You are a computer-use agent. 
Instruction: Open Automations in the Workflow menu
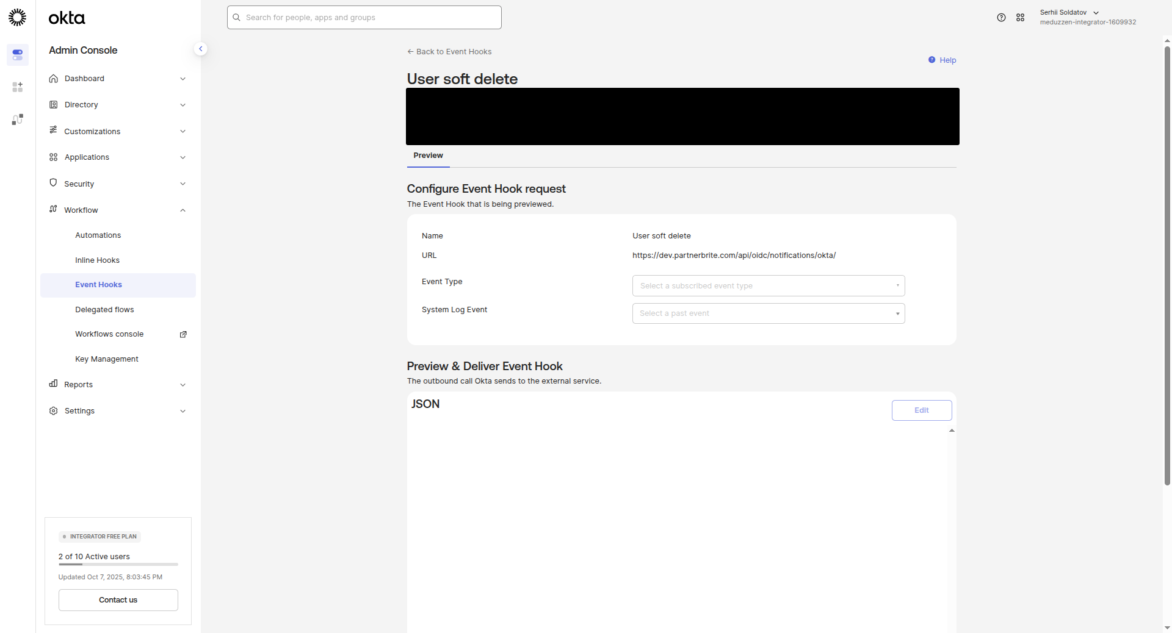coord(98,235)
